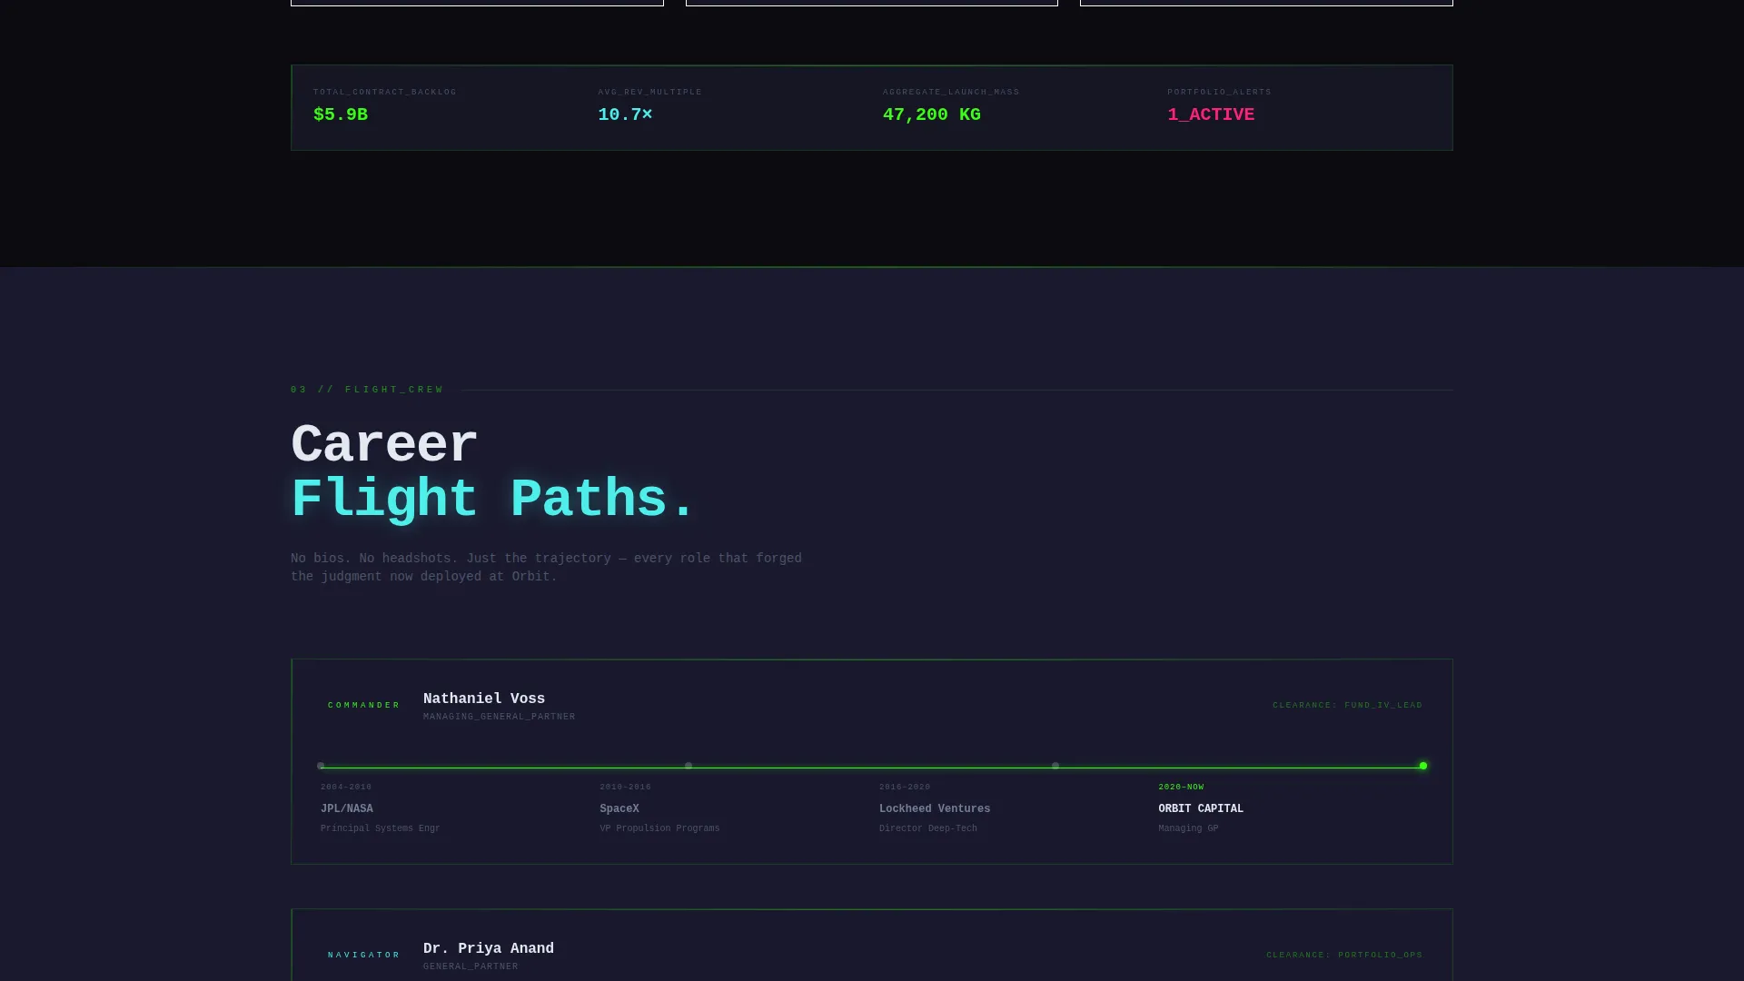Screen dimensions: 1744x981
Task: Click the VP Propulsion Programs title
Action: pos(659,828)
